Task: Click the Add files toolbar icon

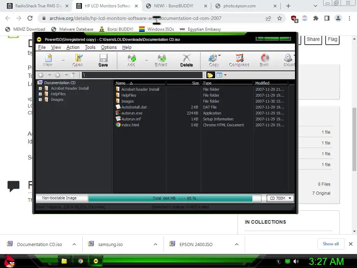Action: (131, 60)
